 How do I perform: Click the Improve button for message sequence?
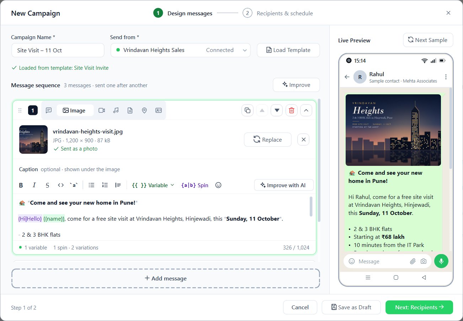point(296,85)
